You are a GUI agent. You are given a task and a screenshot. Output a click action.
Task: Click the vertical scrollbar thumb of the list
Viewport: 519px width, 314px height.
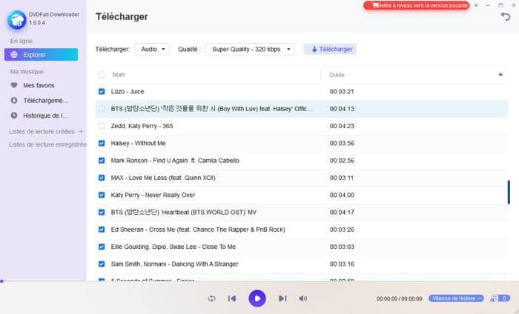[x=509, y=192]
